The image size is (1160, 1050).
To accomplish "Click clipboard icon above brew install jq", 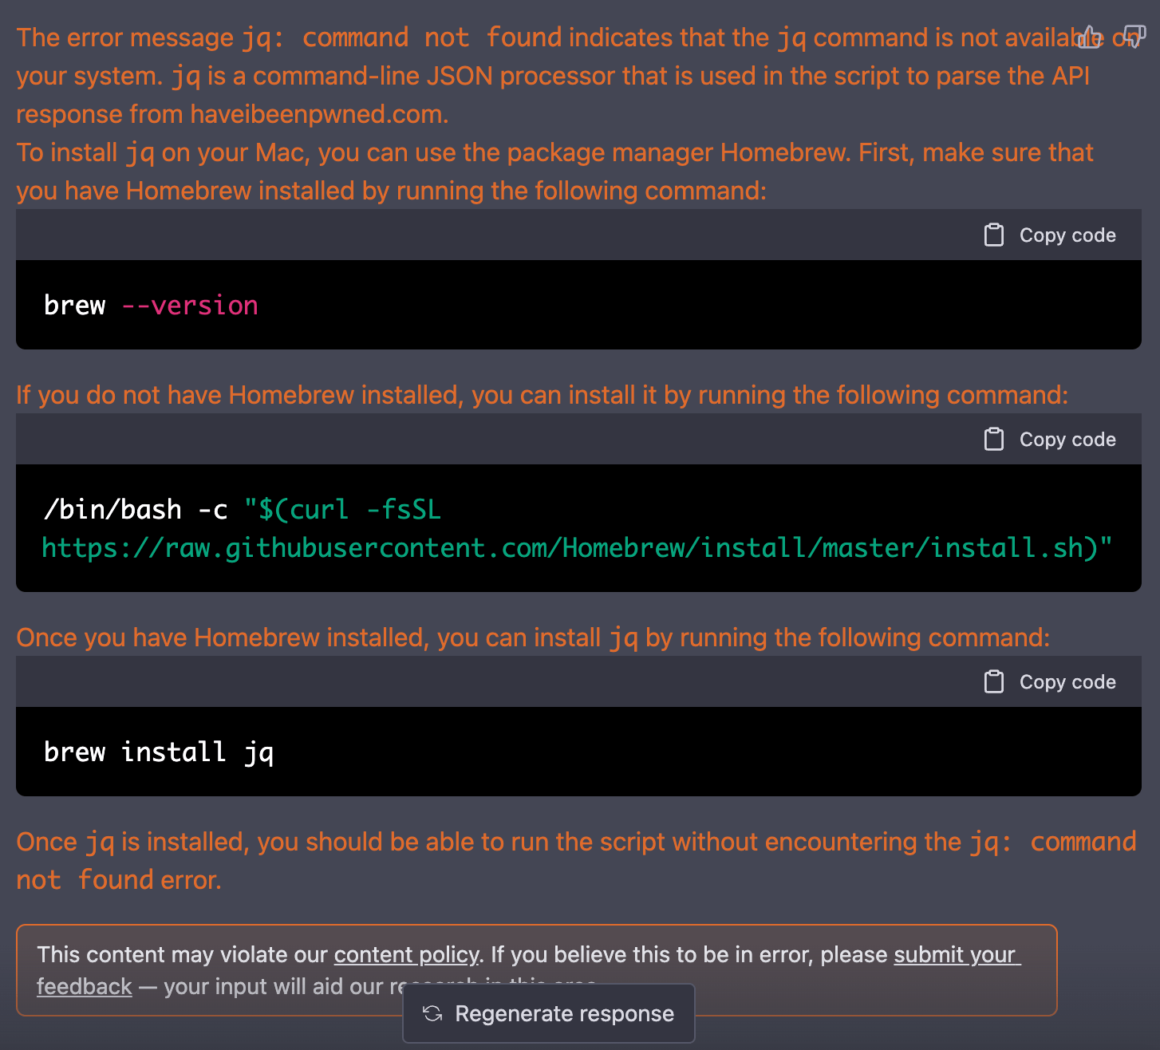I will pyautogui.click(x=993, y=682).
